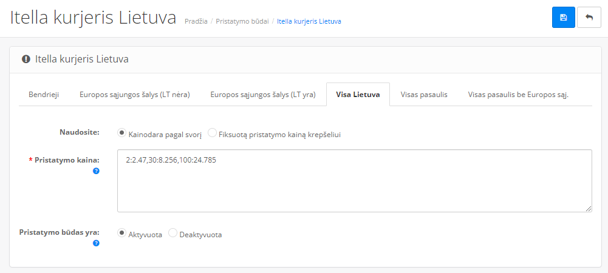The width and height of the screenshot is (608, 273).
Task: Click the textarea resize handle corner
Action: click(x=589, y=209)
